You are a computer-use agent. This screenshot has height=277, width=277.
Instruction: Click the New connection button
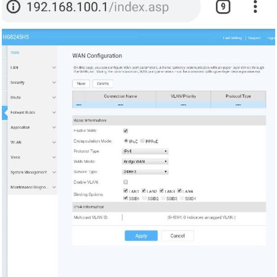(81, 84)
